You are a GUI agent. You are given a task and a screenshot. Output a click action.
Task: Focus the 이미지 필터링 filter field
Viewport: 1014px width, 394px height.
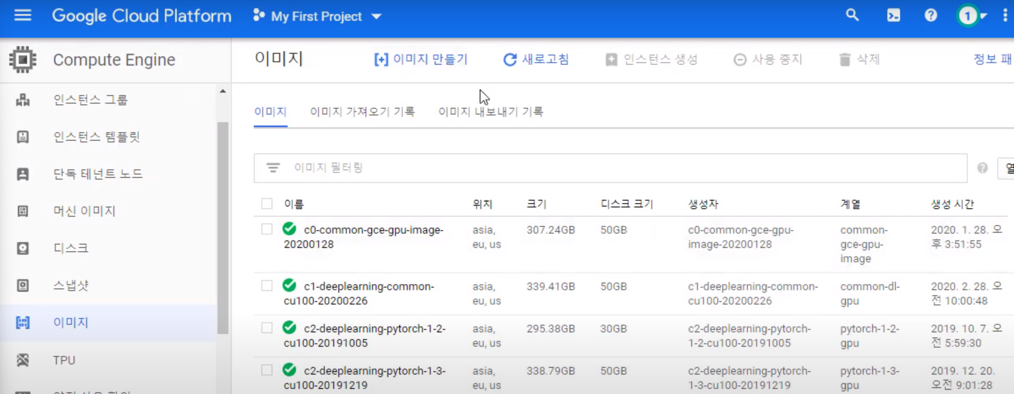610,168
